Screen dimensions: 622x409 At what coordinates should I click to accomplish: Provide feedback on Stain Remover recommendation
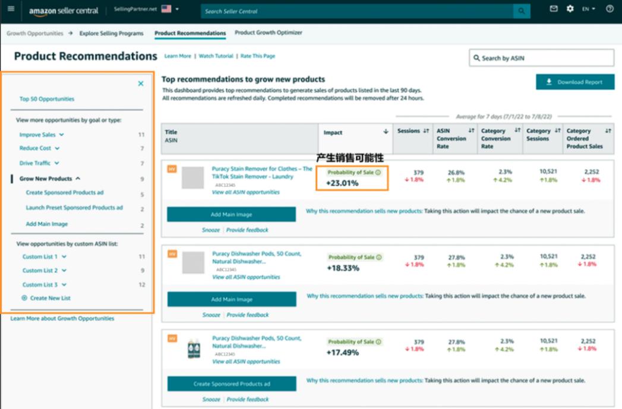pyautogui.click(x=247, y=230)
